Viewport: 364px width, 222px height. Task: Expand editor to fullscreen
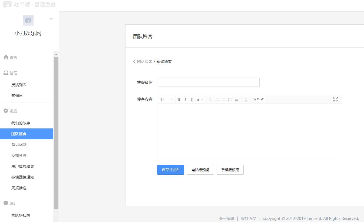pyautogui.click(x=336, y=99)
